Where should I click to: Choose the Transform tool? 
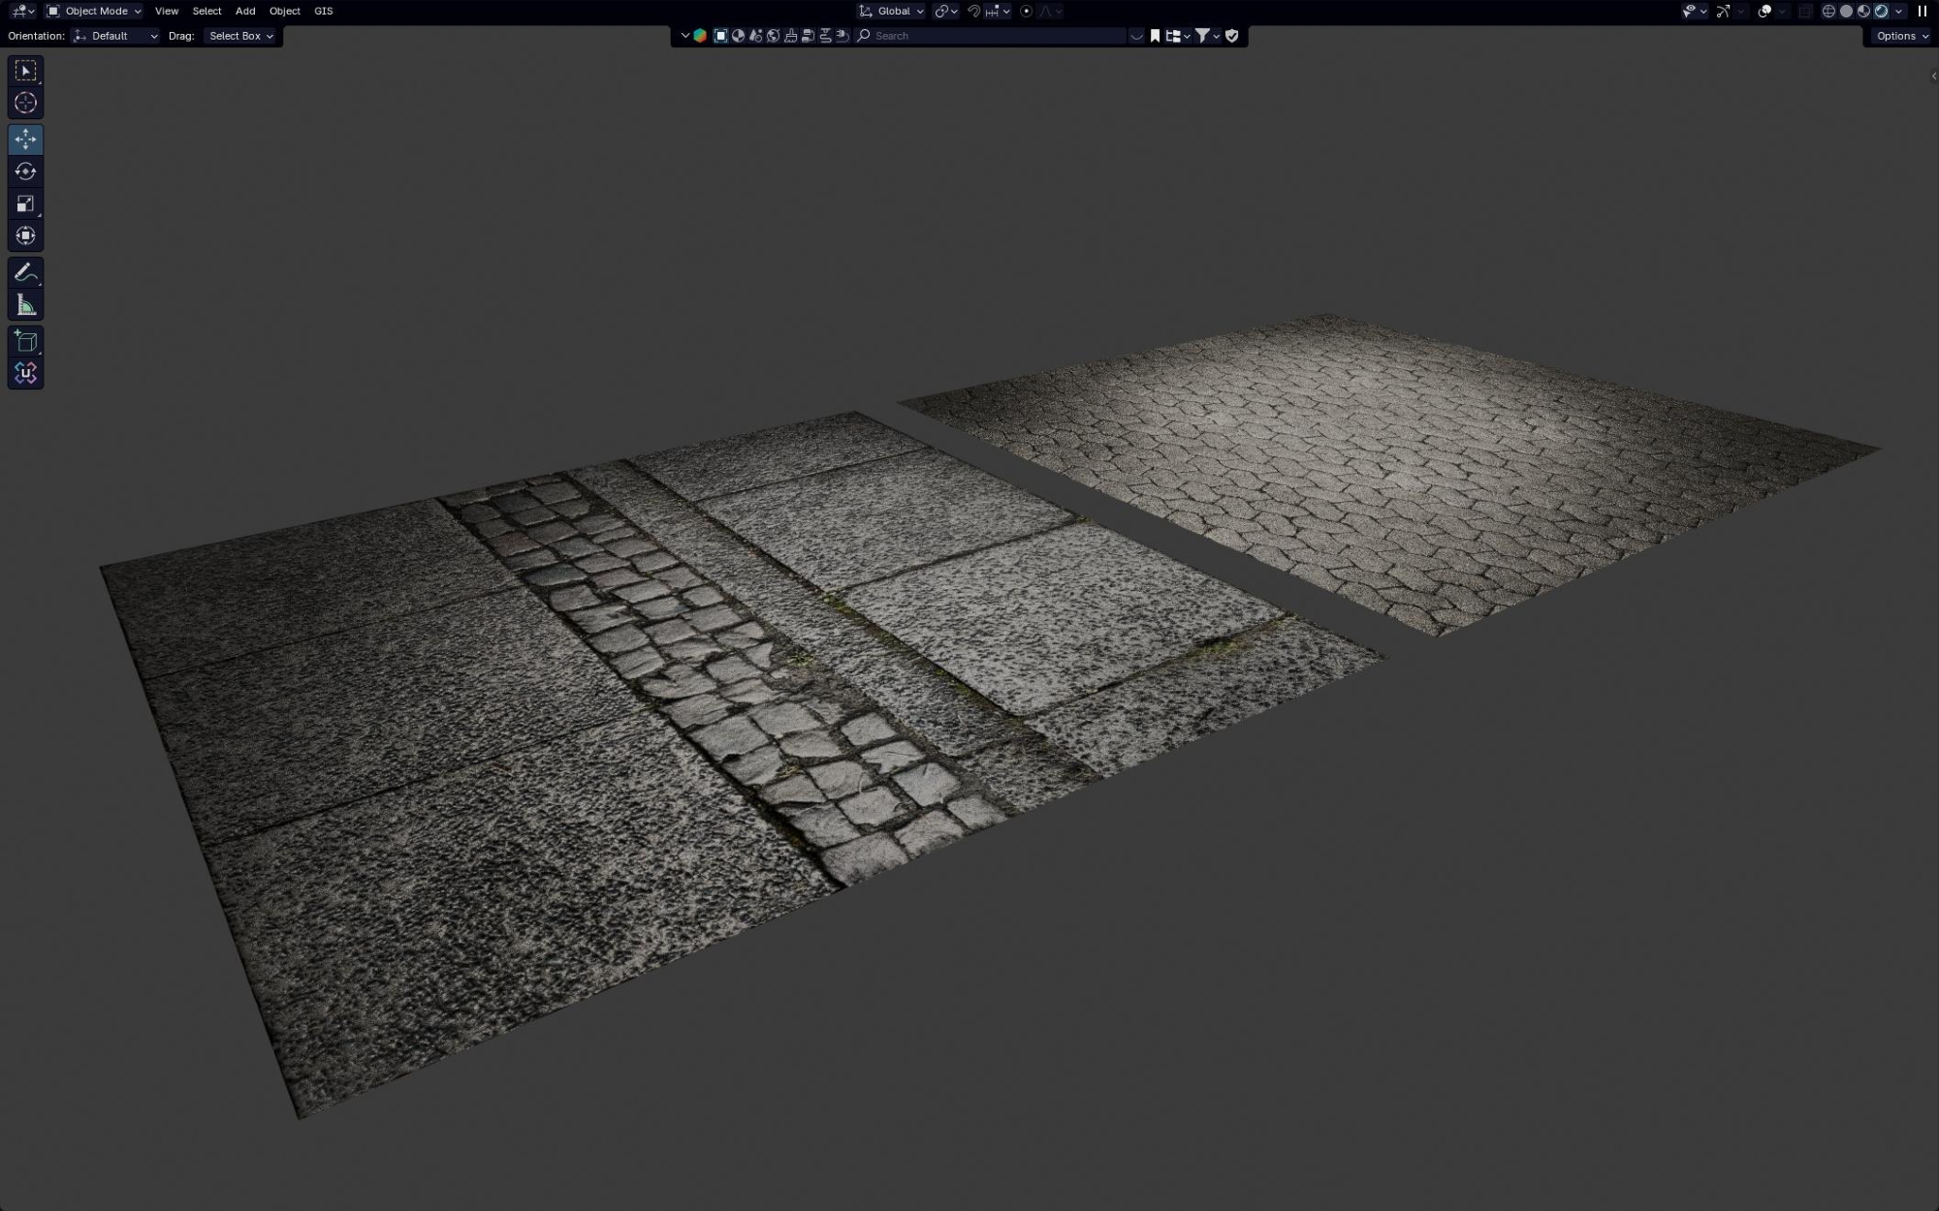tap(25, 235)
